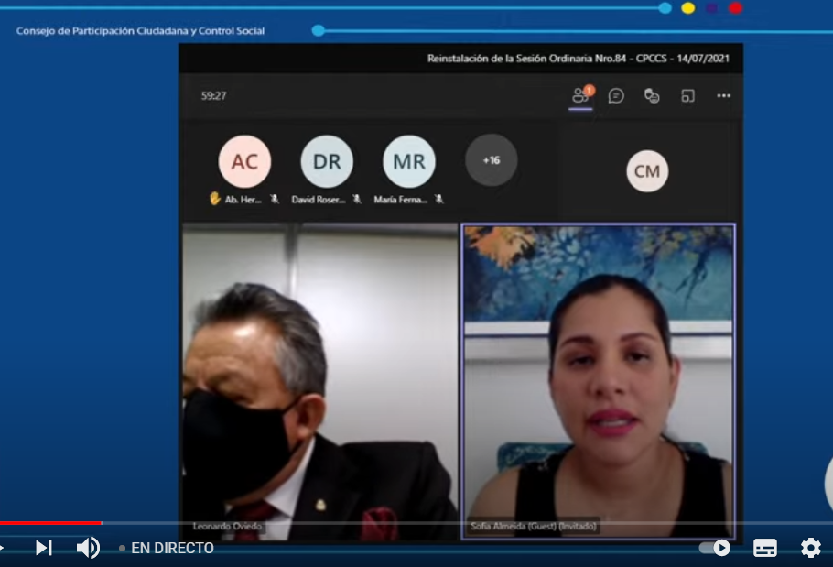Select the AC participant avatar

pyautogui.click(x=244, y=161)
